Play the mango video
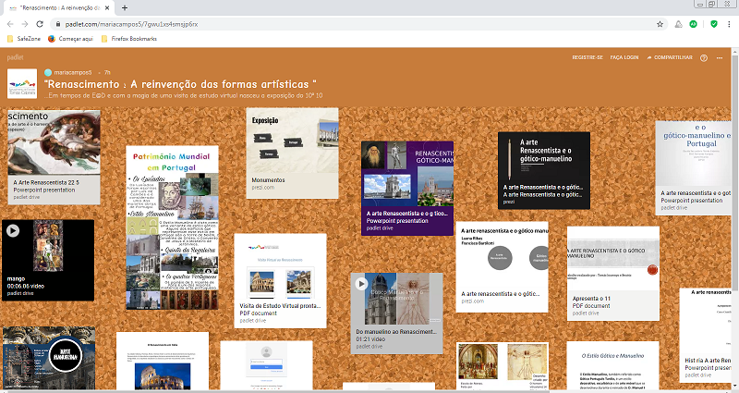This screenshot has width=739, height=393. (13, 230)
